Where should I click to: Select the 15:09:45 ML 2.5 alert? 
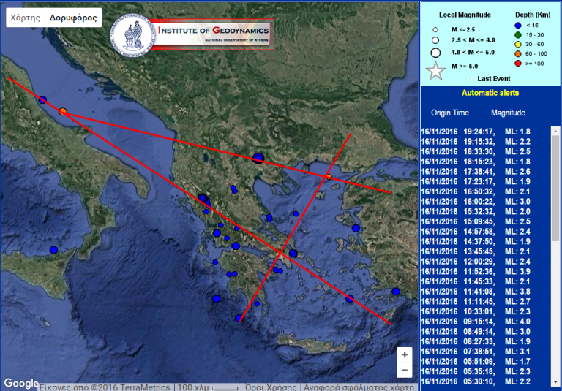tap(475, 221)
